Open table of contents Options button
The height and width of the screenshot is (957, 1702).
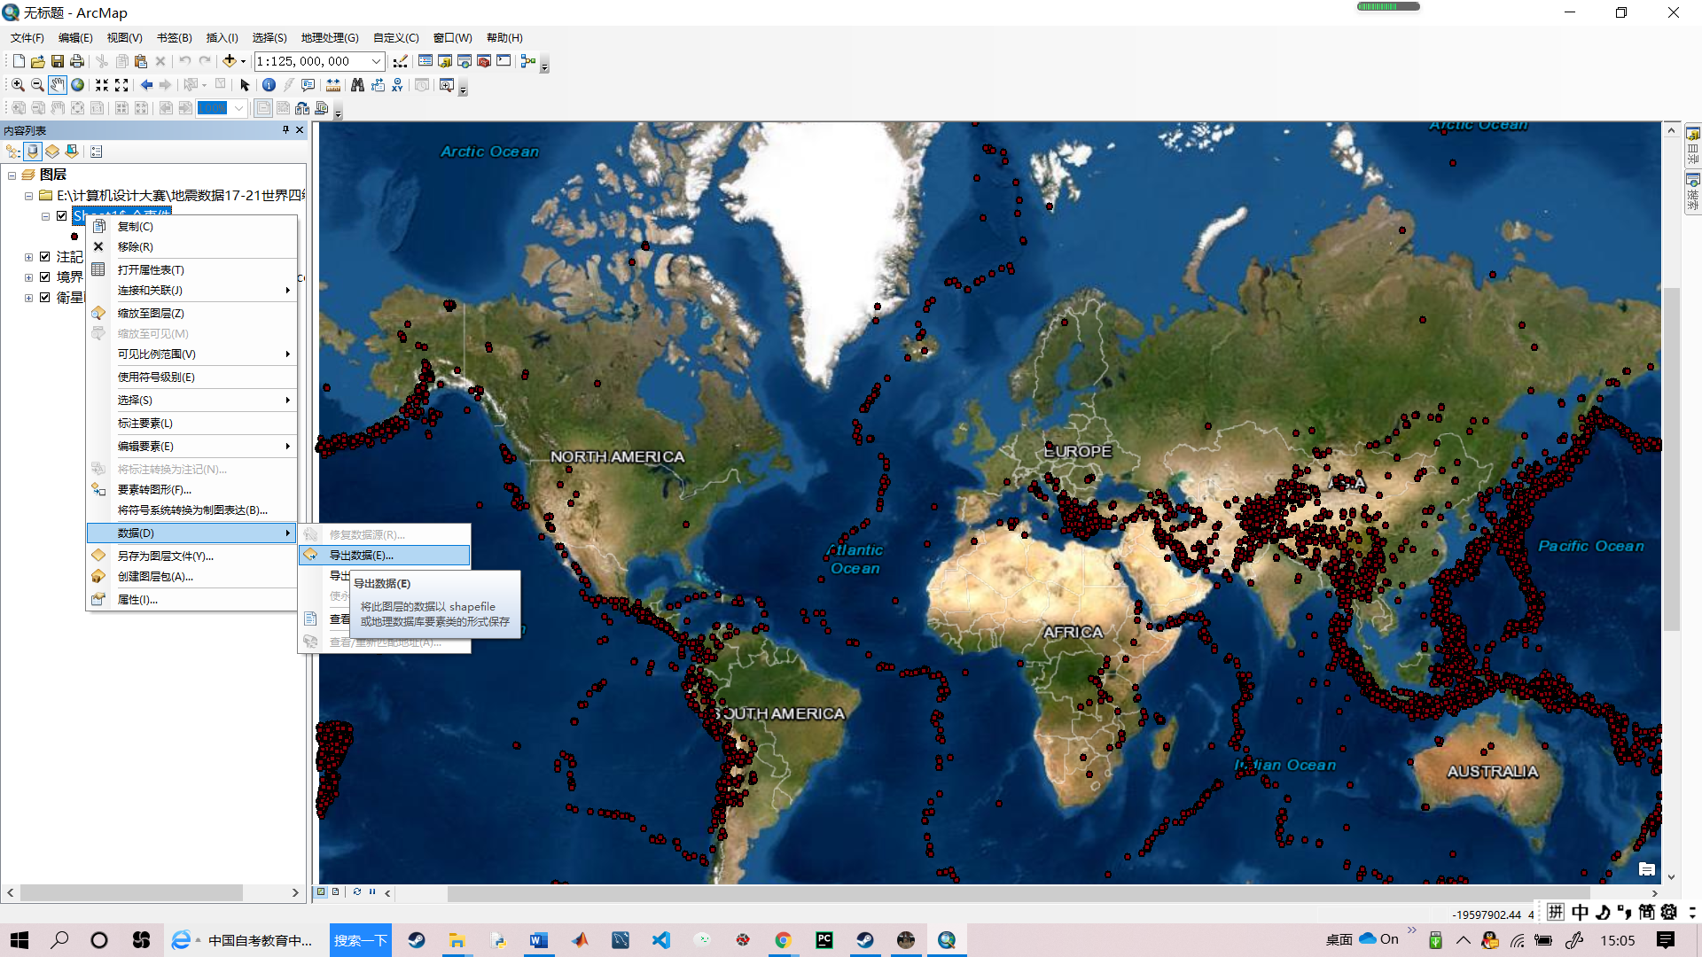[97, 152]
